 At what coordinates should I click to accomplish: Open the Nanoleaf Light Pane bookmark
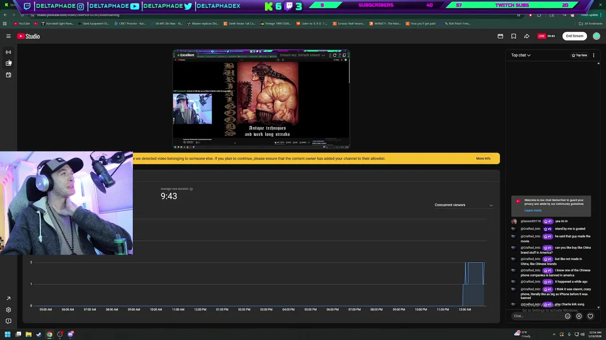click(x=57, y=24)
